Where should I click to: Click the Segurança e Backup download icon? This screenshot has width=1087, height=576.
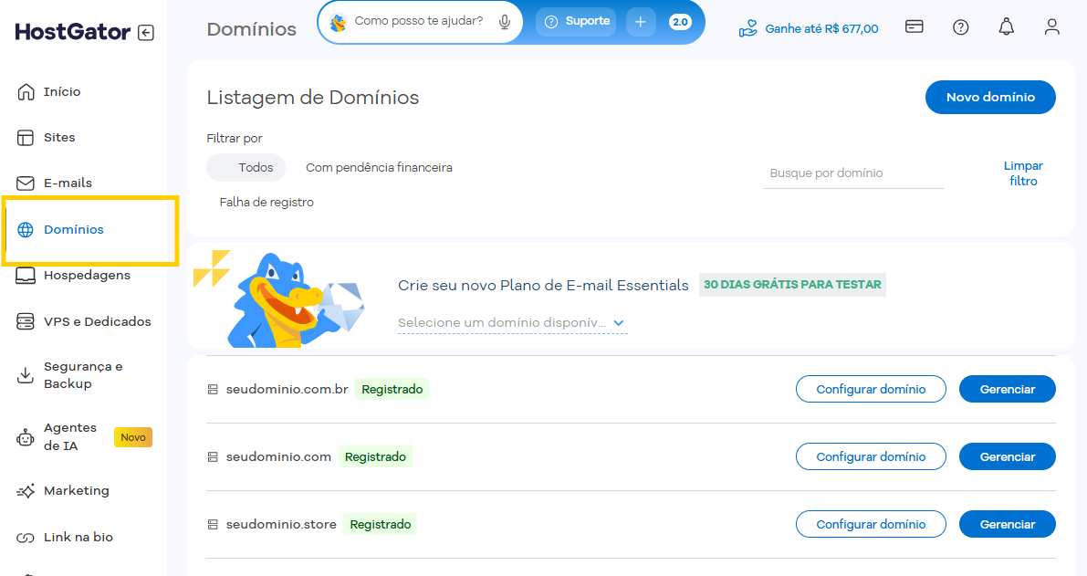coord(26,375)
